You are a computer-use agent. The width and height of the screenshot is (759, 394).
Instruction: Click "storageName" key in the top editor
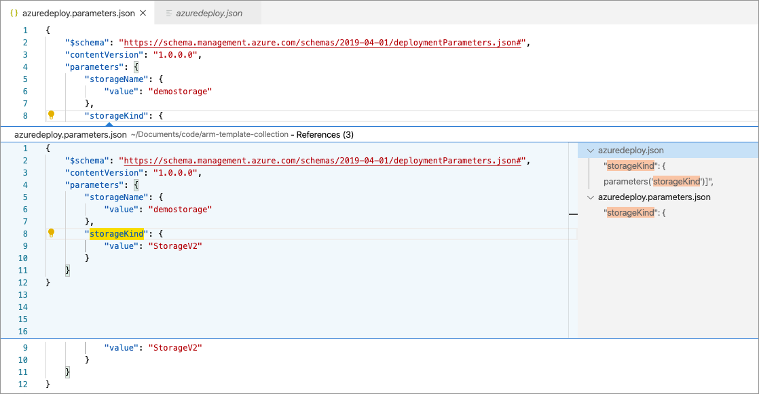coord(117,79)
